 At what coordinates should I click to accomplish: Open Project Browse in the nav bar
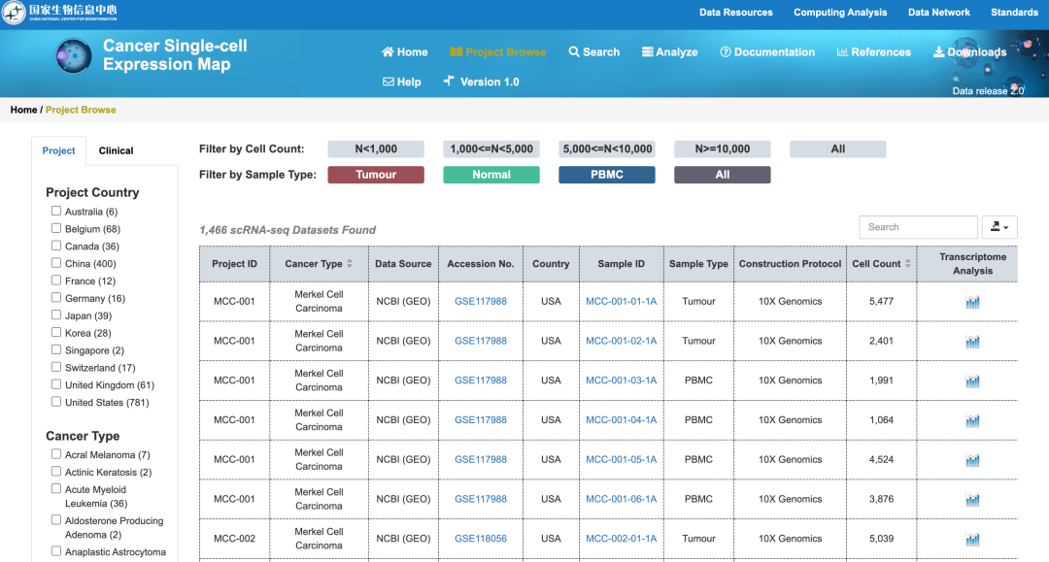497,52
